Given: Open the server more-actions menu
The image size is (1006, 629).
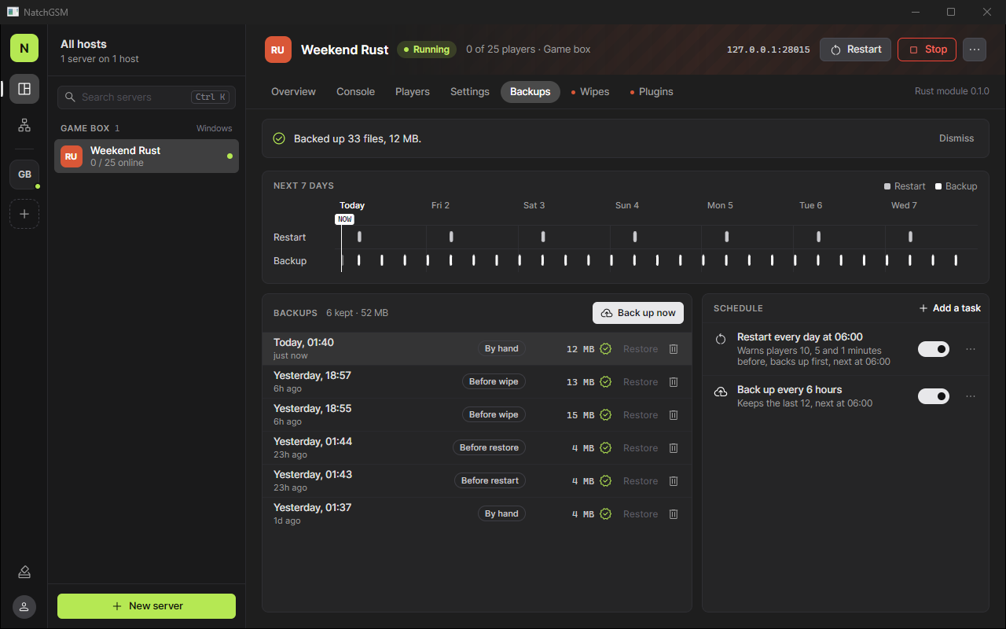Looking at the screenshot, I should (975, 50).
